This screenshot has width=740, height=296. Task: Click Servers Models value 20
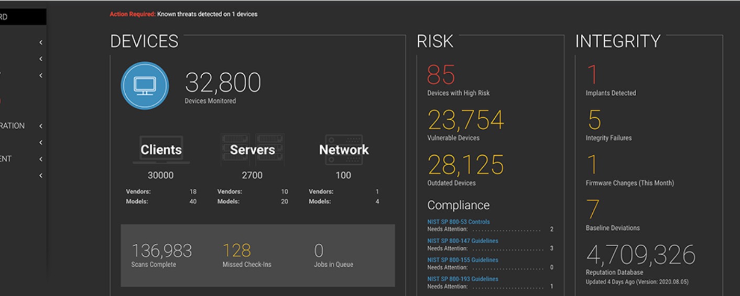(x=285, y=201)
